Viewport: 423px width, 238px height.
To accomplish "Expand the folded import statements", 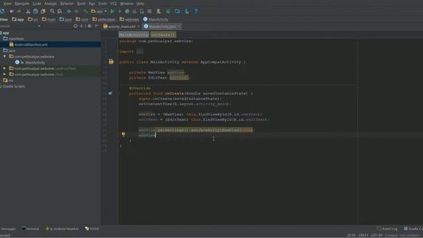I will point(139,52).
